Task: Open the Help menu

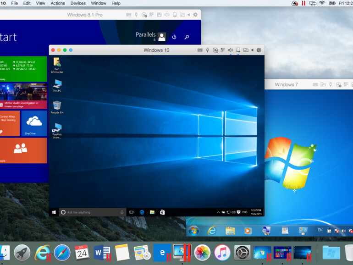Action: coord(116,3)
